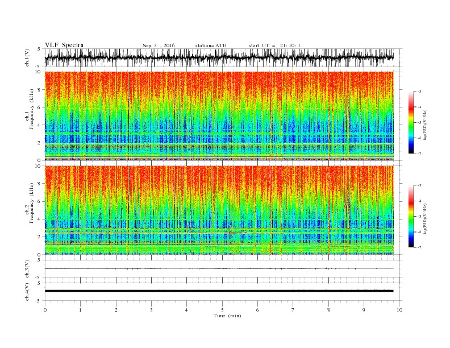The height and width of the screenshot is (348, 450).
Task: Click the ch.1 voltage waveform trace
Action: 219,57
